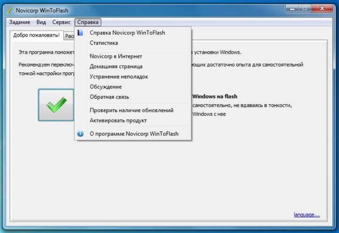Click the Novicorp WinToFlash title text
339x233 pixels.
coord(42,11)
